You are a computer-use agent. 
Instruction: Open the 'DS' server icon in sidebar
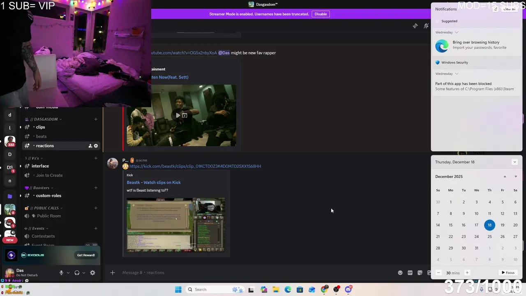(x=10, y=167)
